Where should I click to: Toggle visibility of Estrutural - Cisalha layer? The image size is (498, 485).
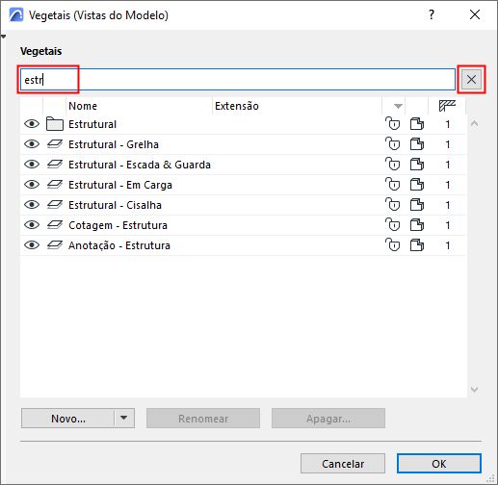tap(32, 205)
